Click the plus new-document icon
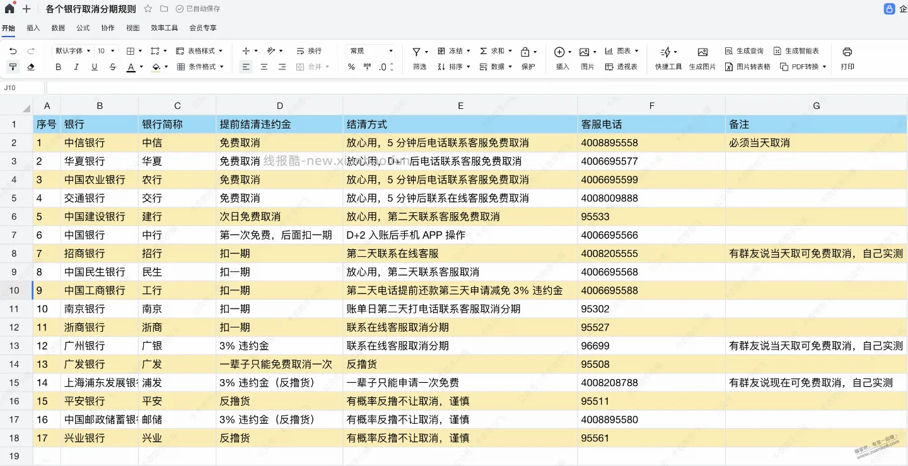 pyautogui.click(x=26, y=9)
